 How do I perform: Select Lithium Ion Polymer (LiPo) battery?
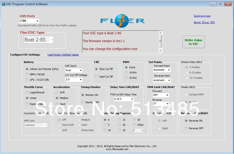tap(42, 69)
